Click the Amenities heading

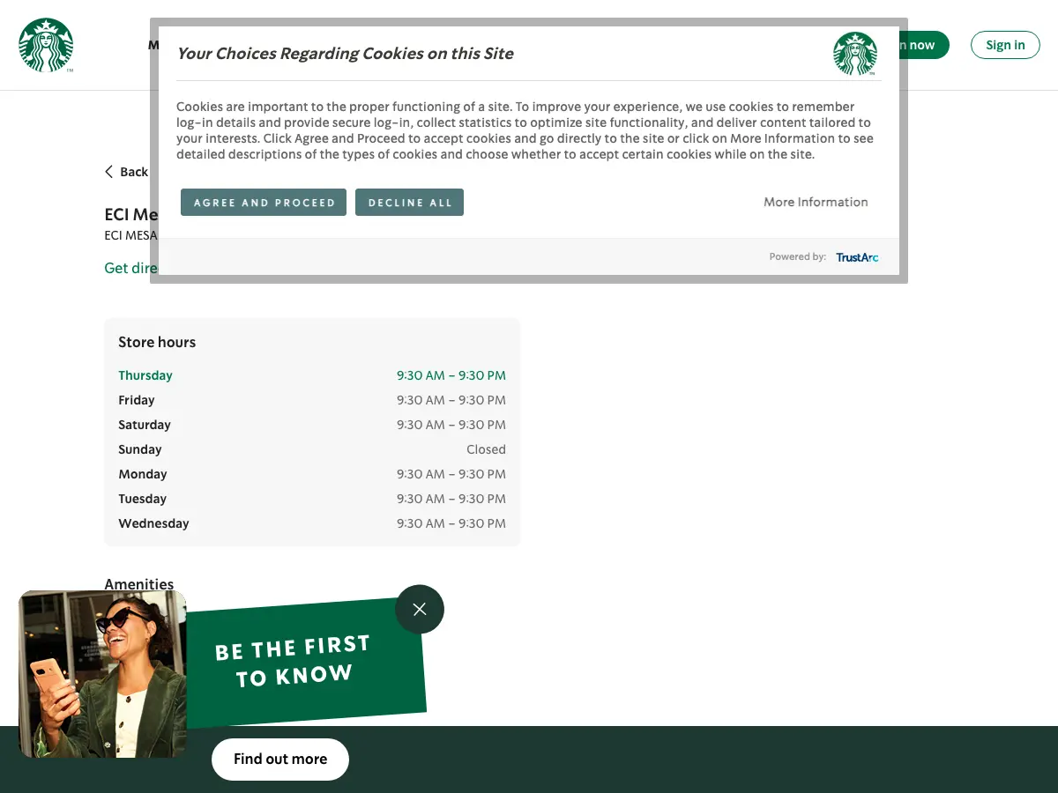pyautogui.click(x=139, y=584)
